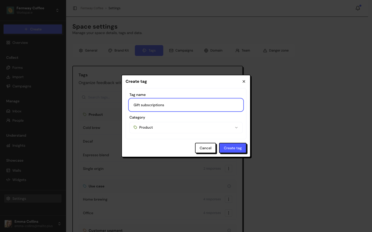Open Insights in the sidebar

(x=33, y=145)
